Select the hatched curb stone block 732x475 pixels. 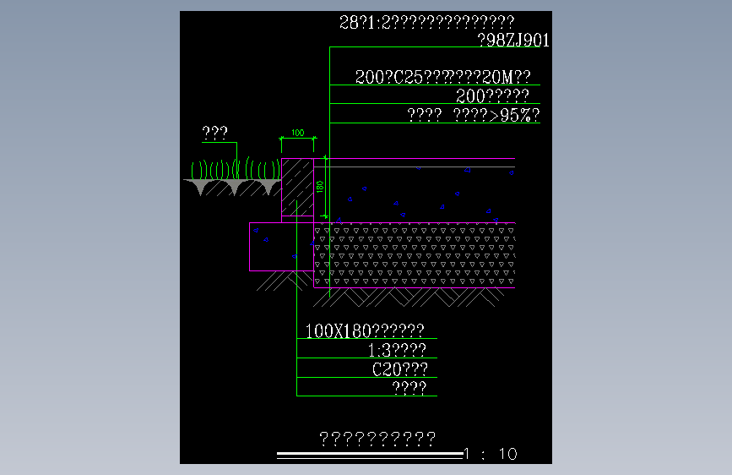(297, 187)
